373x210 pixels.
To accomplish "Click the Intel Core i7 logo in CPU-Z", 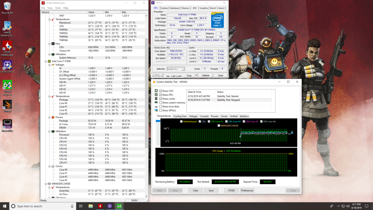I will pos(217,20).
